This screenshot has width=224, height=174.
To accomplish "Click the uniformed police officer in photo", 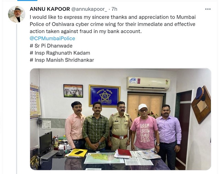I will 120,126.
